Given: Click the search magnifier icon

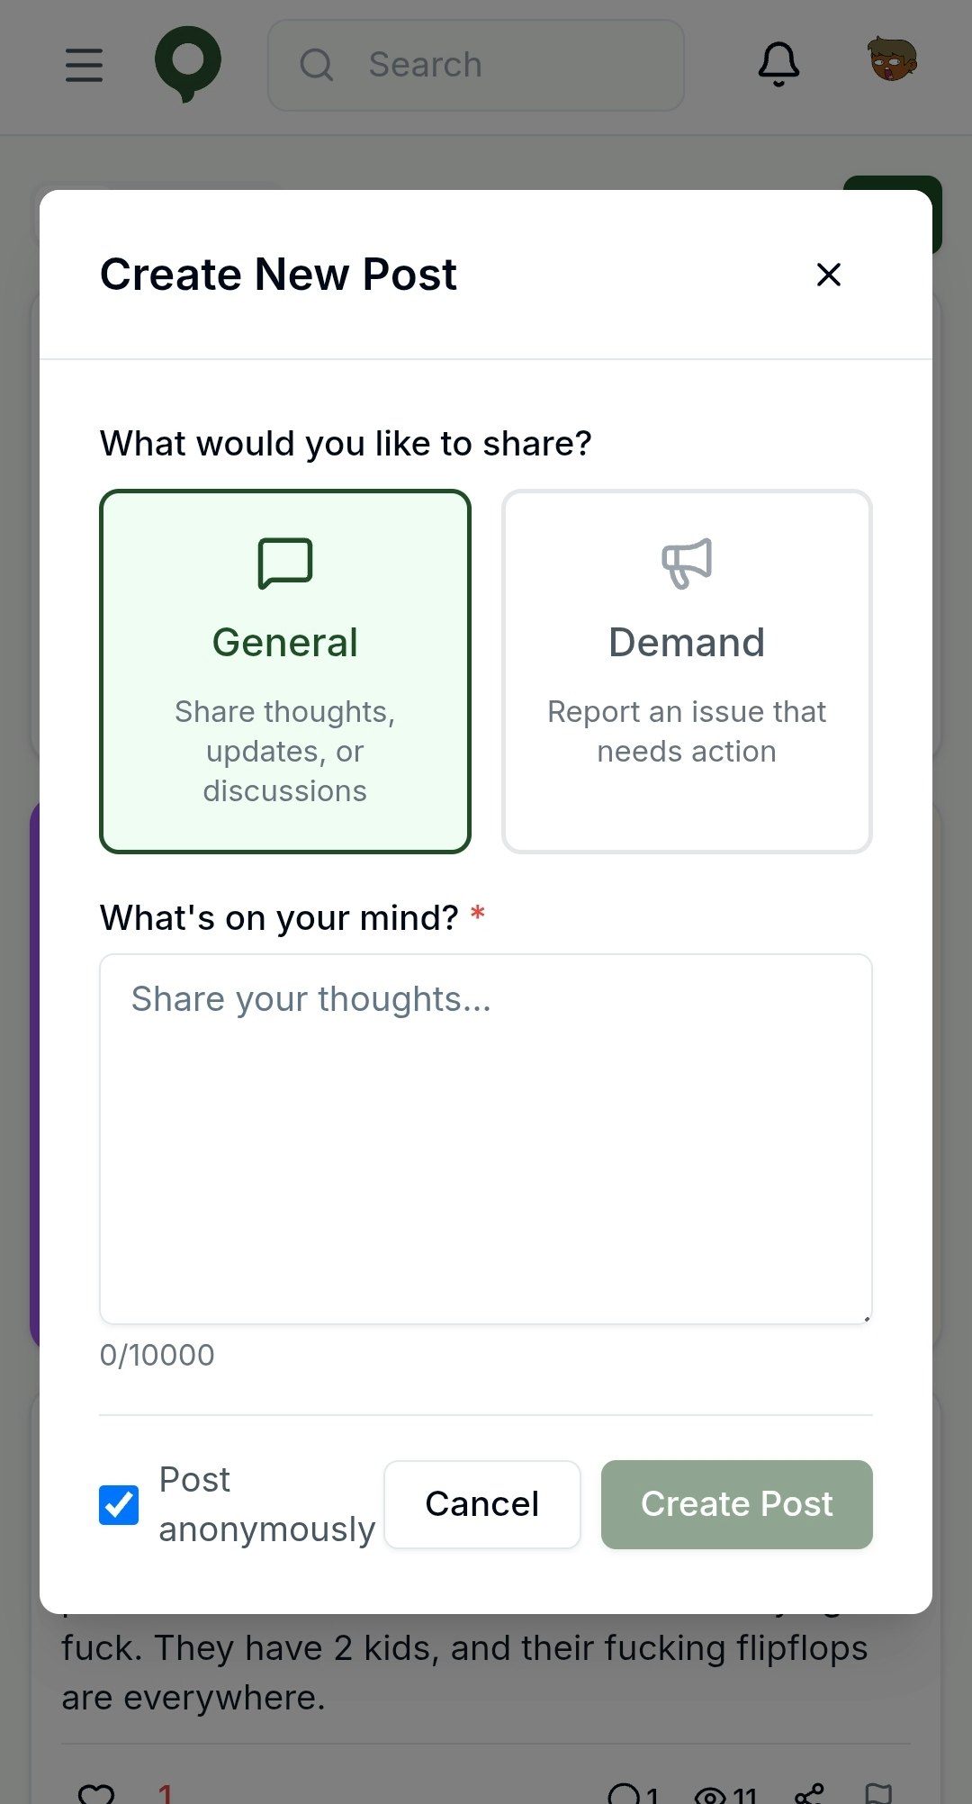Looking at the screenshot, I should click(316, 64).
